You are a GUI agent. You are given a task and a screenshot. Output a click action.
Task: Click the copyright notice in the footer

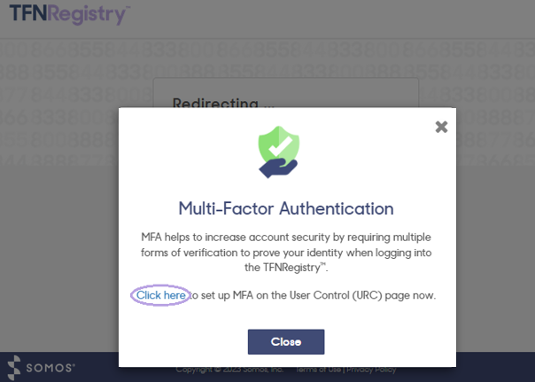pyautogui.click(x=229, y=370)
